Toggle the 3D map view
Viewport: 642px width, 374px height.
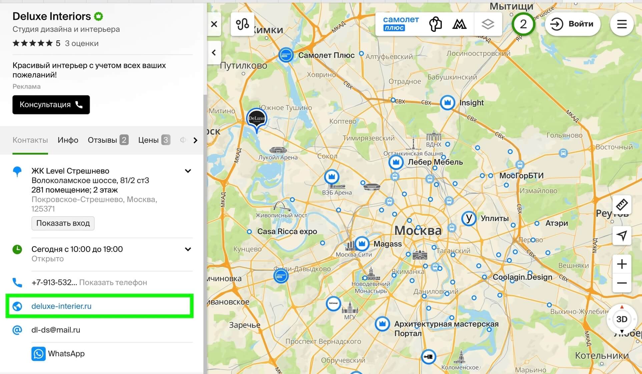click(x=622, y=319)
